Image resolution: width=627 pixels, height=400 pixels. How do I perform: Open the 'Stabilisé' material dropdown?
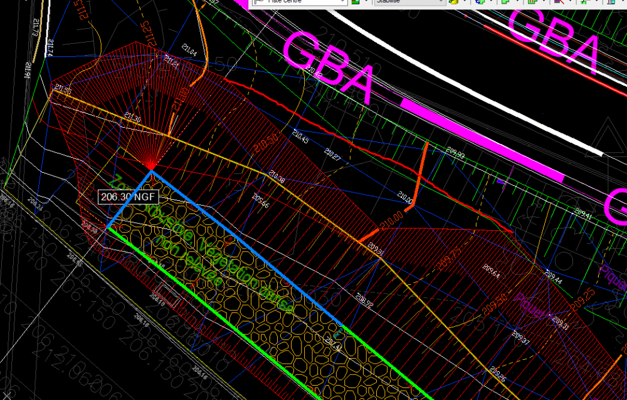coord(410,1)
